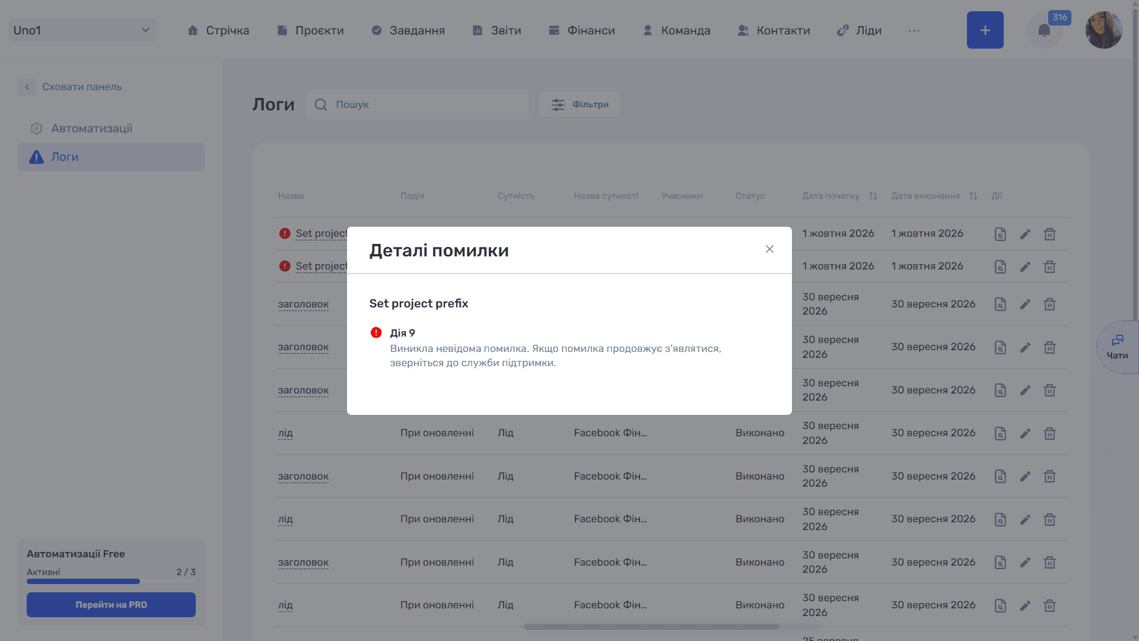The height and width of the screenshot is (641, 1139).
Task: Sort by Дата початку column
Action: coord(873,196)
